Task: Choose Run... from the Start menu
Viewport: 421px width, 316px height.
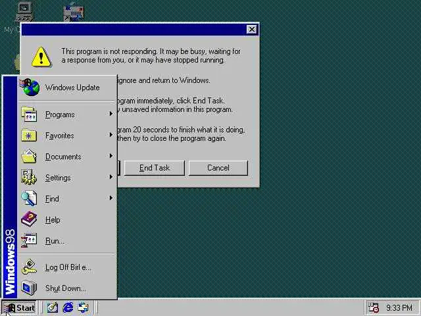Action: pyautogui.click(x=67, y=241)
